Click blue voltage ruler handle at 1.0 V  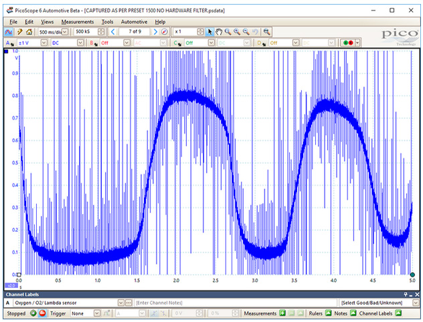pos(7,51)
